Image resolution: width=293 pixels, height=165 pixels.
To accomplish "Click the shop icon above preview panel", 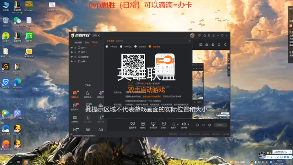I will pos(213,44).
